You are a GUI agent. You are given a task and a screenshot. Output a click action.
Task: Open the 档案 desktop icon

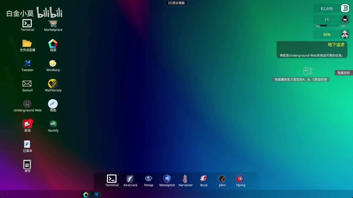pyautogui.click(x=53, y=43)
